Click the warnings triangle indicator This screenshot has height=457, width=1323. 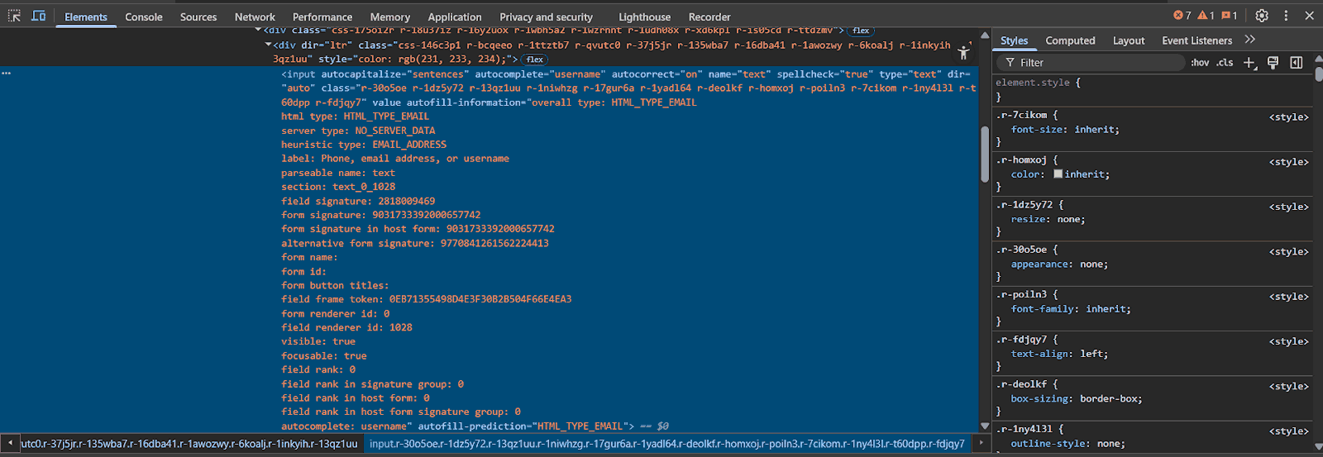pos(1206,16)
